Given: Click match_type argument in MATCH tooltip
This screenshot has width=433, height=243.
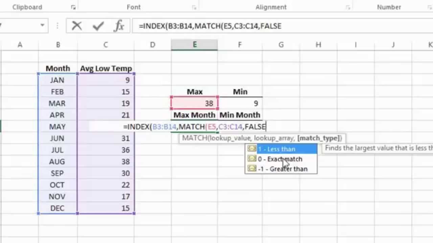Looking at the screenshot, I should coord(318,138).
